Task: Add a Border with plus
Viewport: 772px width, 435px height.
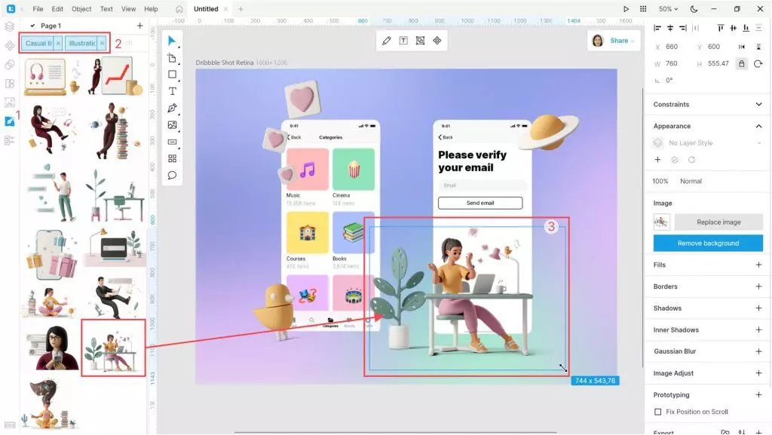Action: pyautogui.click(x=758, y=286)
